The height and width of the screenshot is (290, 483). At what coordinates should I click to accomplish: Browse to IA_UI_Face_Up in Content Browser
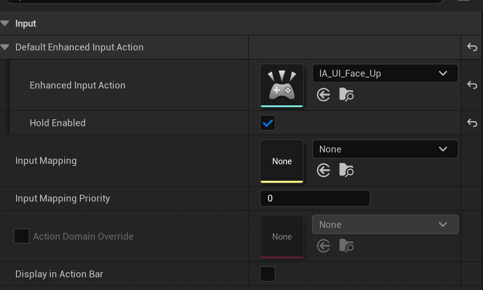[x=346, y=95]
